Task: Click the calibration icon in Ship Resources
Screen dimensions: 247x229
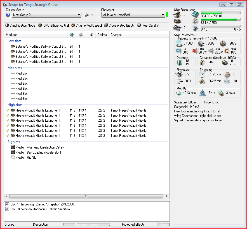Action: tap(177, 28)
